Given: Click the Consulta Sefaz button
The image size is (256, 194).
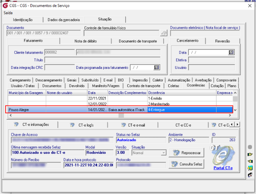Looking at the screenshot, I should tap(186, 164).
